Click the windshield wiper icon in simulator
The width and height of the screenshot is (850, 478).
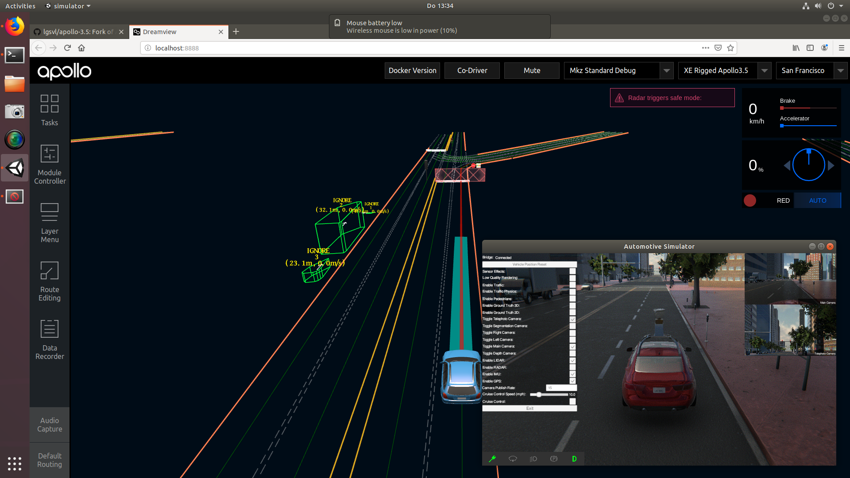point(513,459)
